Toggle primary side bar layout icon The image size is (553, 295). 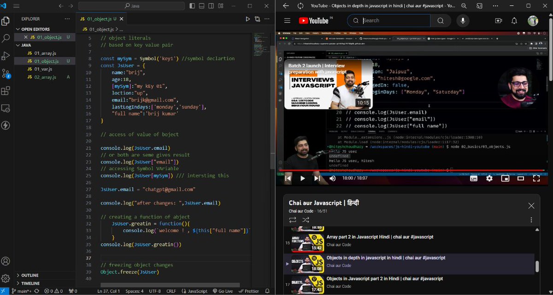(192, 6)
